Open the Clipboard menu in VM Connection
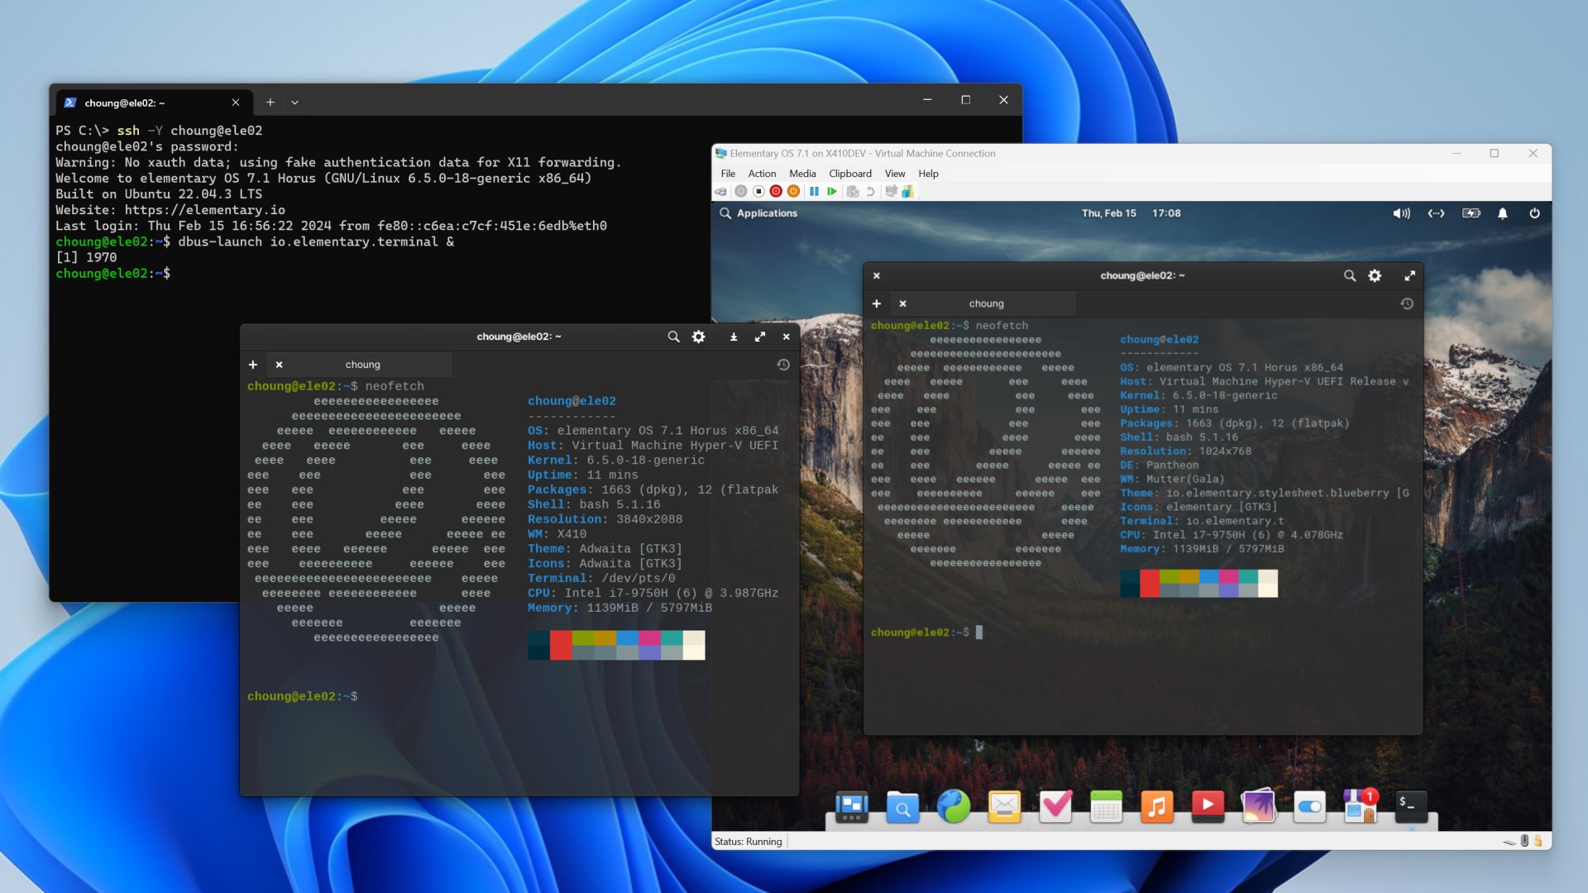Image resolution: width=1588 pixels, height=893 pixels. (849, 174)
